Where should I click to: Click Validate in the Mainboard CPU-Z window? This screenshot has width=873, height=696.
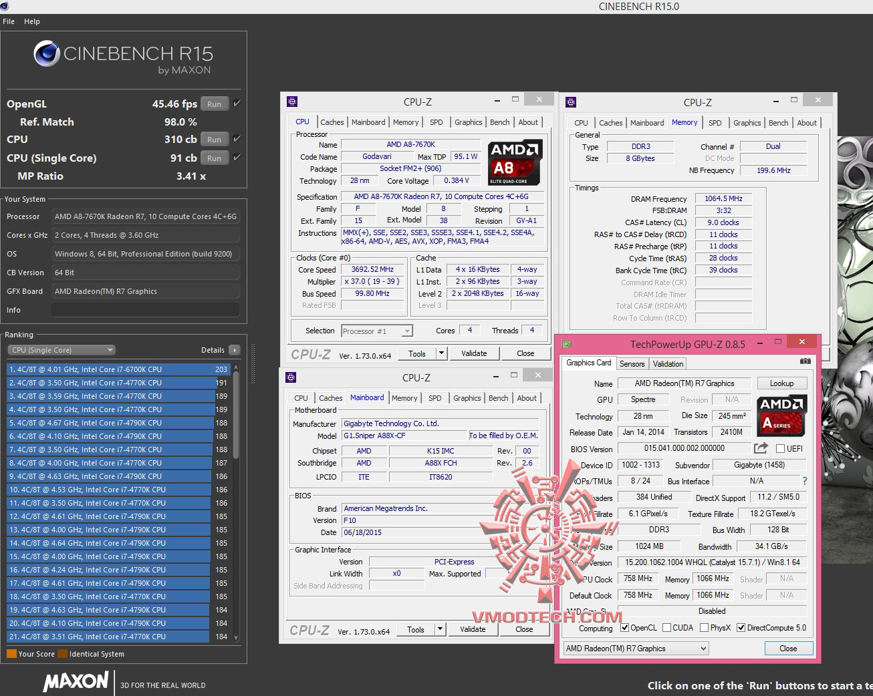473,629
